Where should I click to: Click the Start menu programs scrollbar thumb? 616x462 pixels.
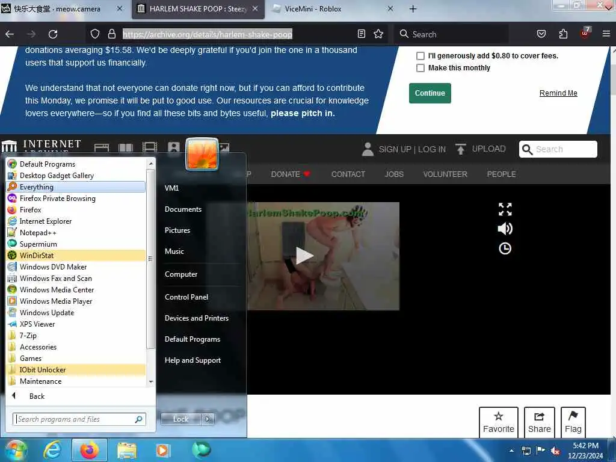pyautogui.click(x=150, y=258)
